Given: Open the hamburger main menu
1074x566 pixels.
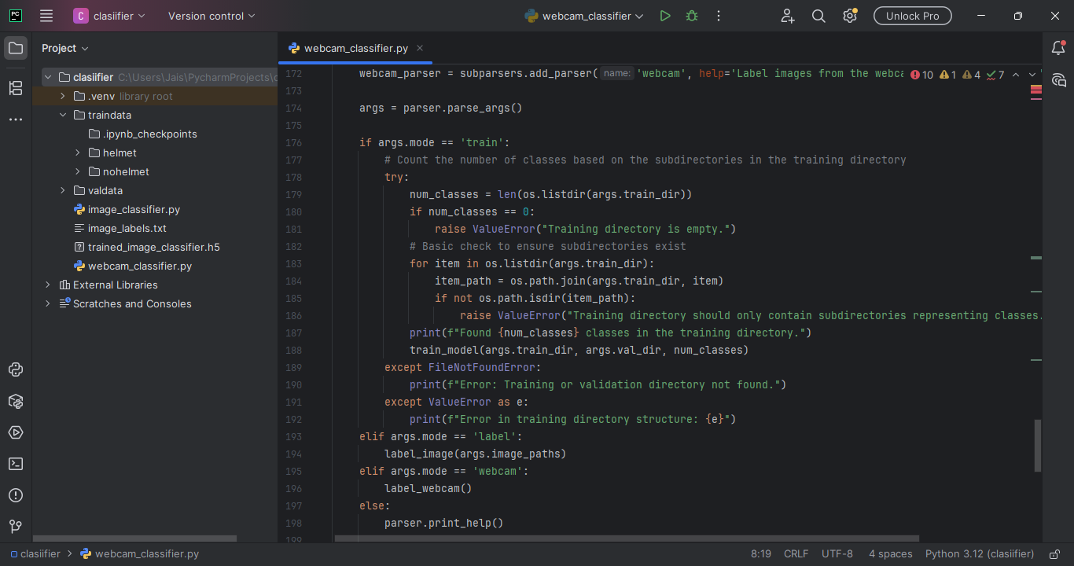Looking at the screenshot, I should [x=46, y=16].
